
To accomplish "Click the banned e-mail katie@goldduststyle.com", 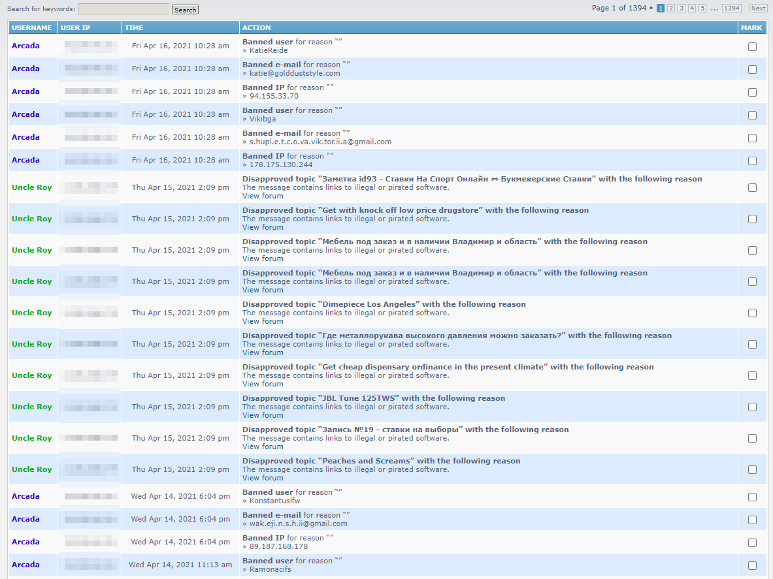I will 295,73.
